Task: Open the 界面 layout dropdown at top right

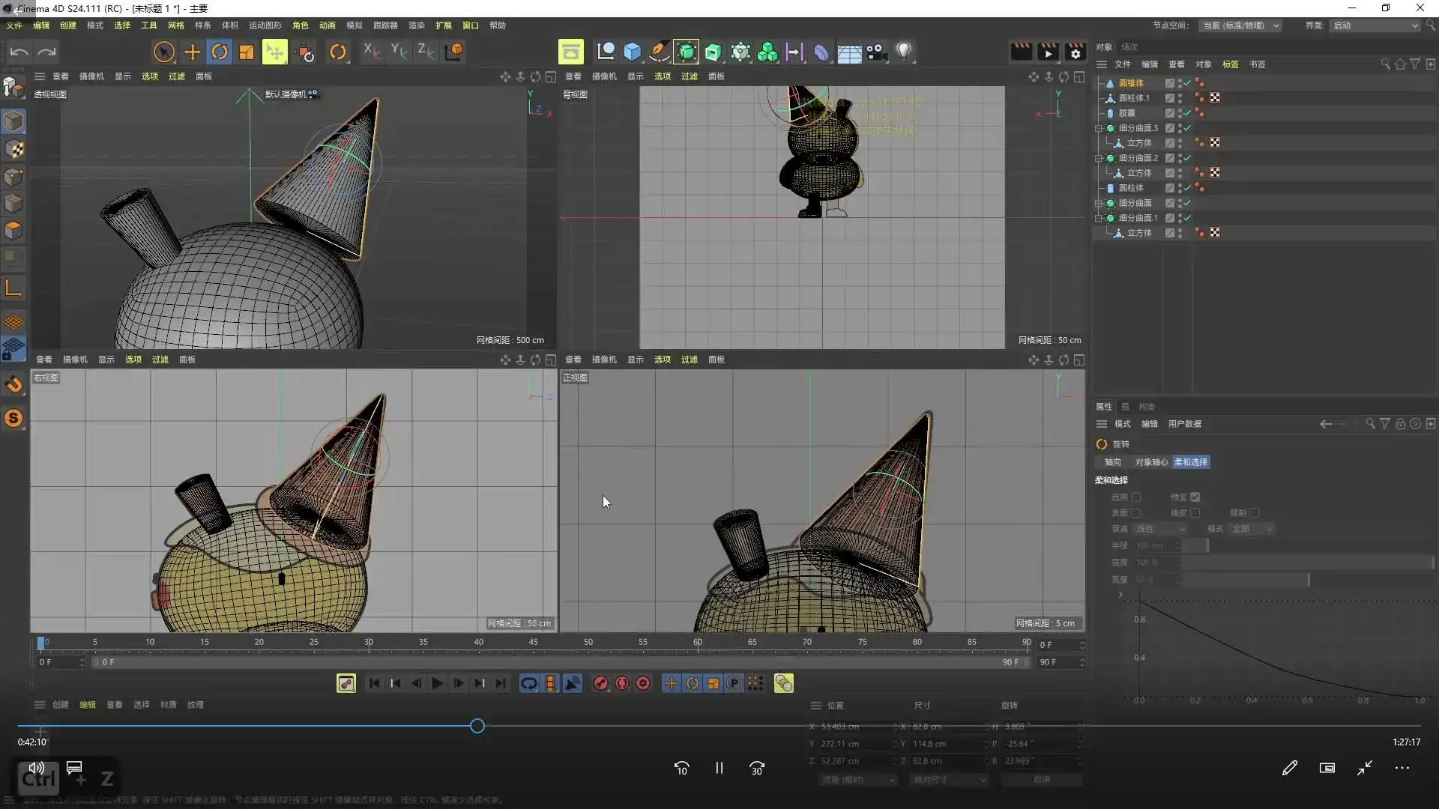Action: [1375, 25]
